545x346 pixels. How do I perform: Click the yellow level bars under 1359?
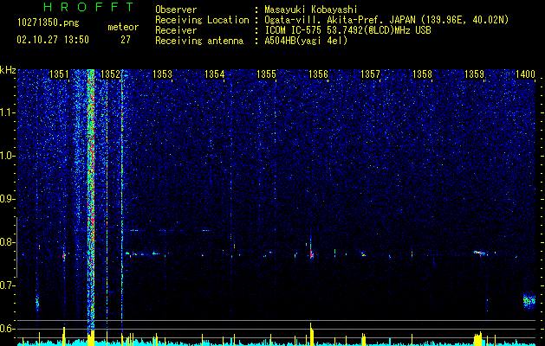[478, 339]
